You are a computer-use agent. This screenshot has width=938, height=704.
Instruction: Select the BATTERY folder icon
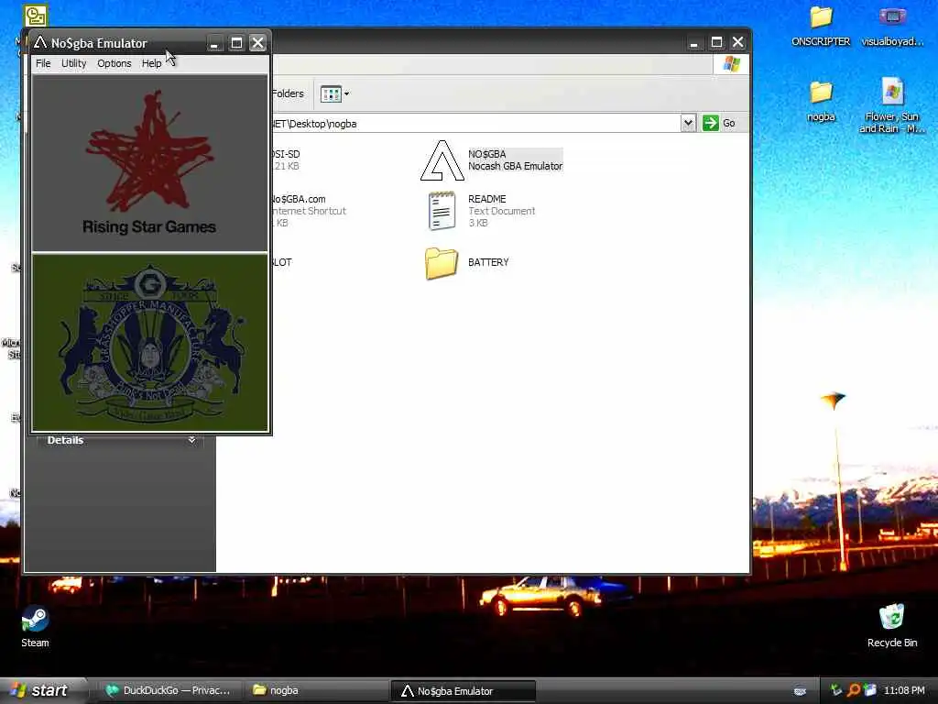[x=442, y=263]
